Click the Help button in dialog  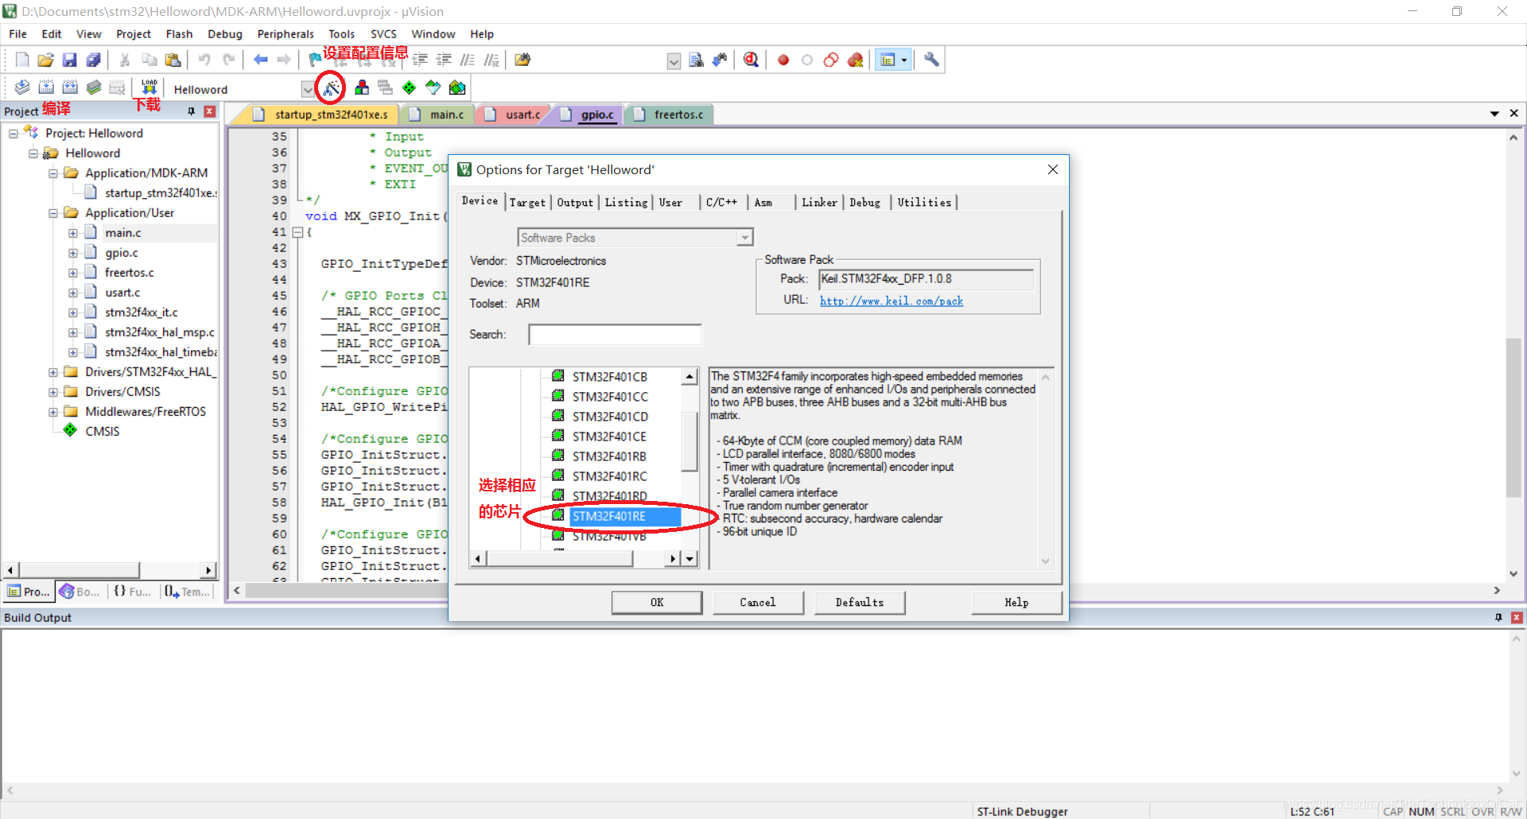[x=1016, y=603]
